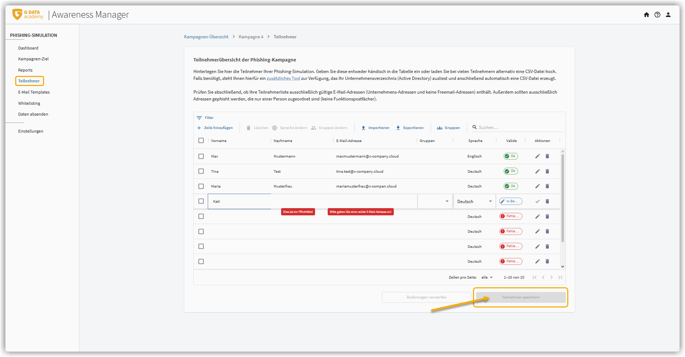Open Reports in sidebar
685x357 pixels.
tap(25, 70)
